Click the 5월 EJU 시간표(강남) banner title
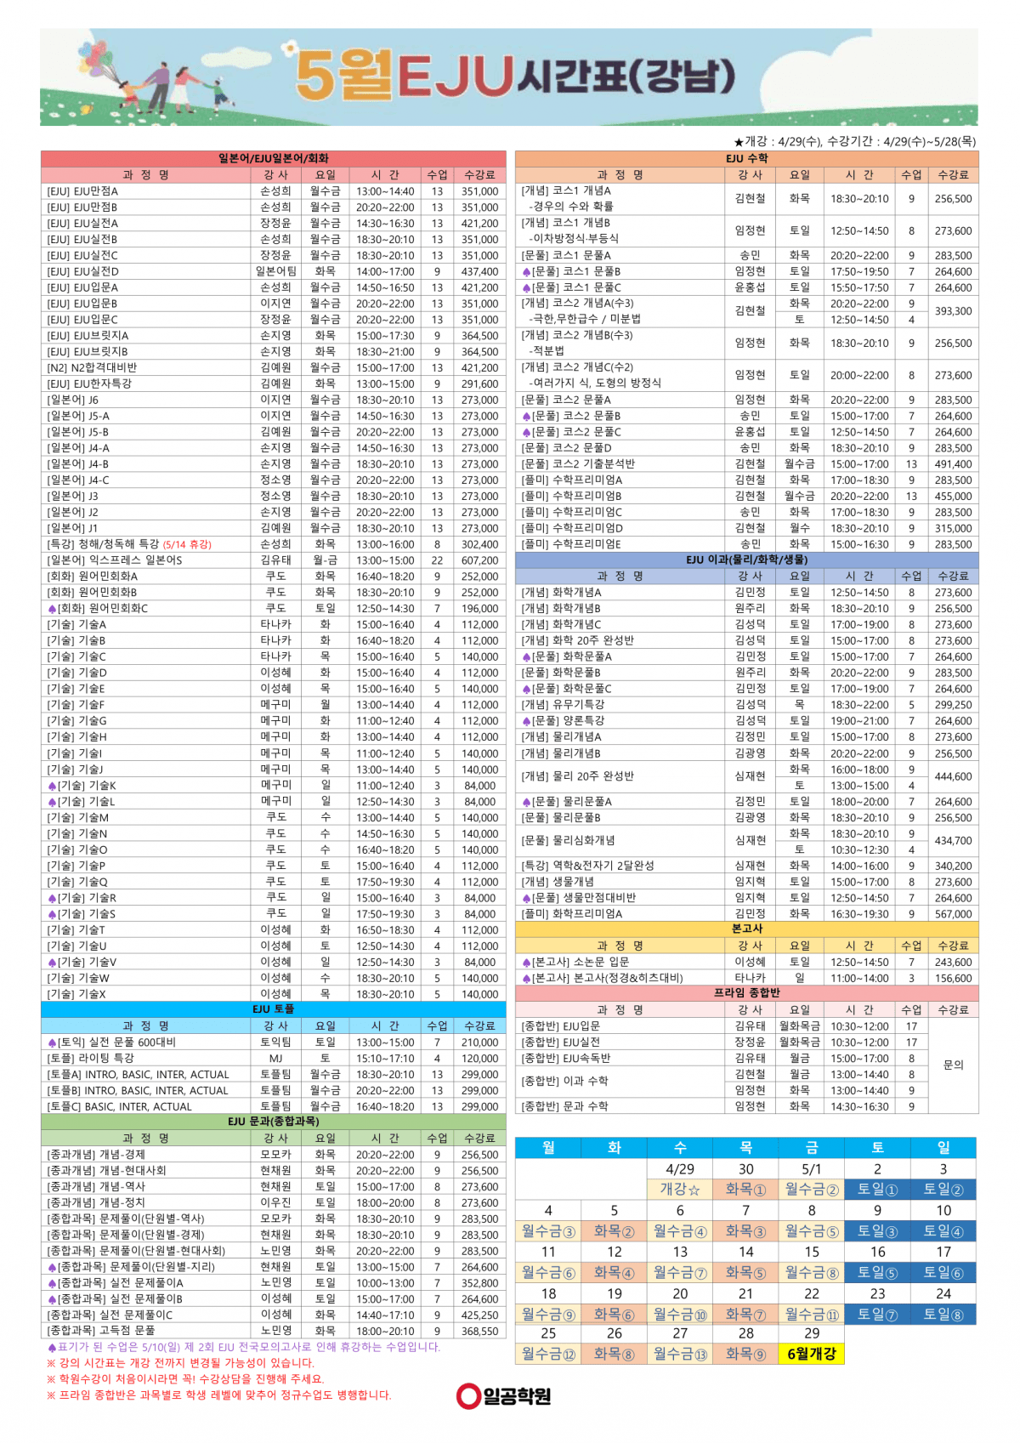The image size is (1020, 1443). click(514, 77)
